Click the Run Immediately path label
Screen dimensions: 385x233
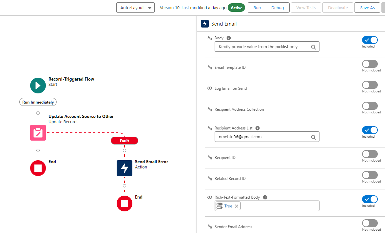(x=38, y=102)
